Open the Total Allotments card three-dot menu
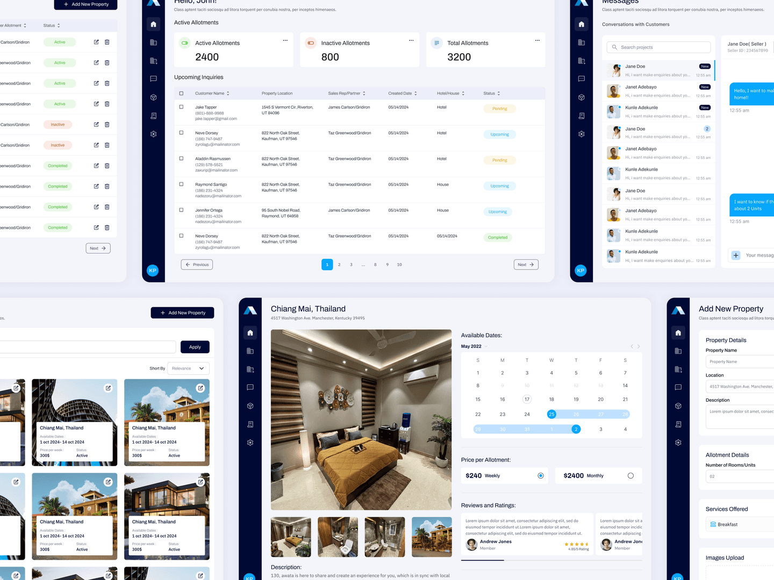774x580 pixels. coord(537,40)
